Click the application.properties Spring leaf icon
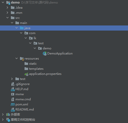 26,74
